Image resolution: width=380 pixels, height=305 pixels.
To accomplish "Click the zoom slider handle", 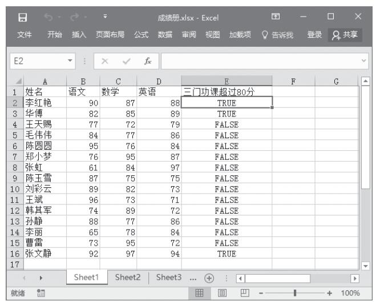I will pos(294,293).
